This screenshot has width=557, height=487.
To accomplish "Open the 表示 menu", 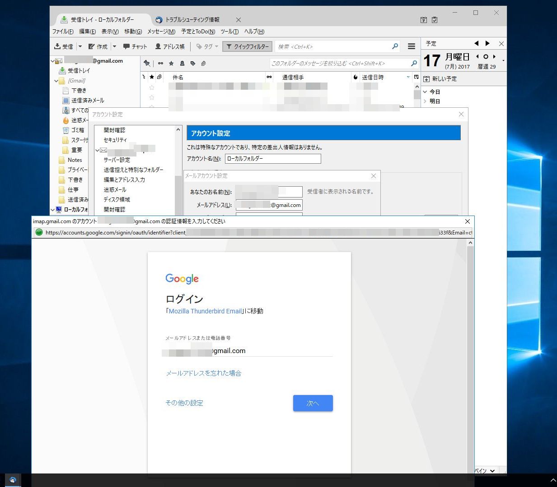I will point(110,32).
